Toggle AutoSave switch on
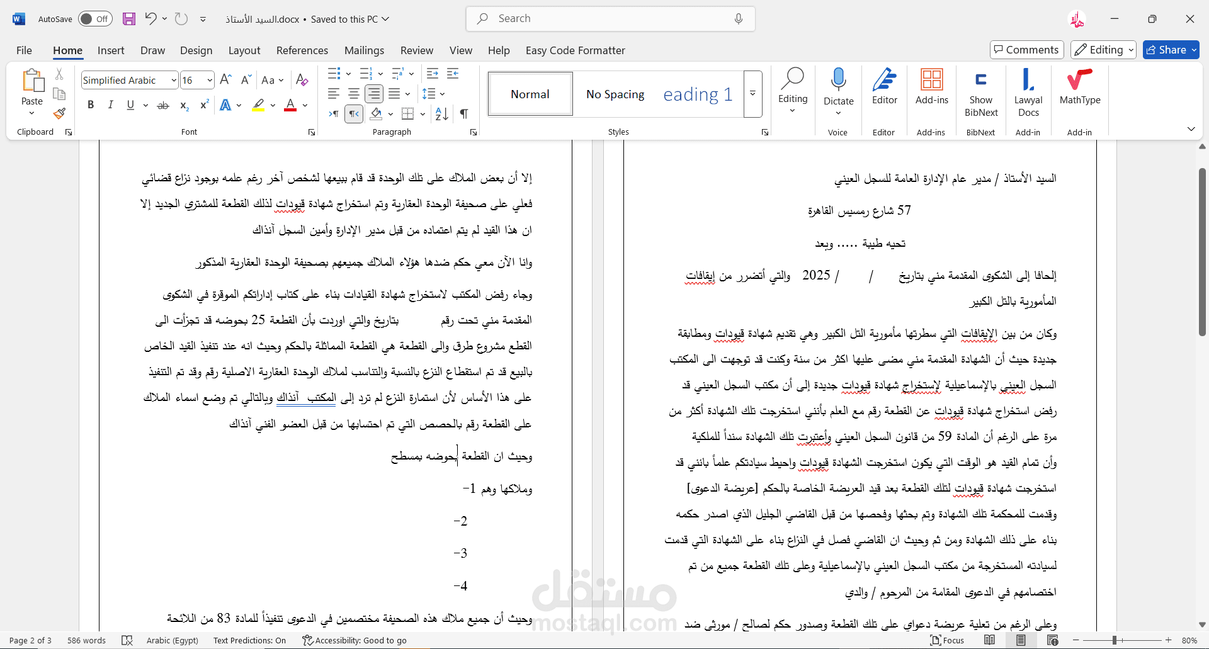The image size is (1209, 649). [95, 19]
